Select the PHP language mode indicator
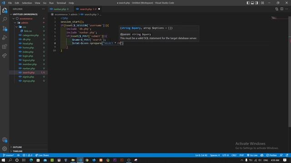Viewport: 291px width, 163px height. (241, 155)
